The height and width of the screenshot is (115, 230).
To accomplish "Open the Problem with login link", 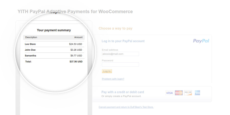I will [113, 79].
